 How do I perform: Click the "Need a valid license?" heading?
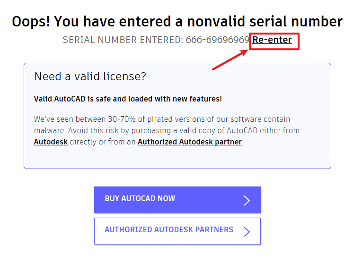pos(90,76)
